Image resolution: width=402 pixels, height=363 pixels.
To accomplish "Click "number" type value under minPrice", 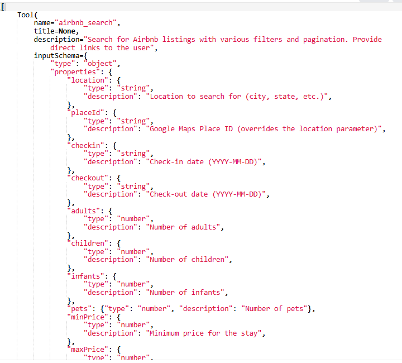I will coord(133,325).
